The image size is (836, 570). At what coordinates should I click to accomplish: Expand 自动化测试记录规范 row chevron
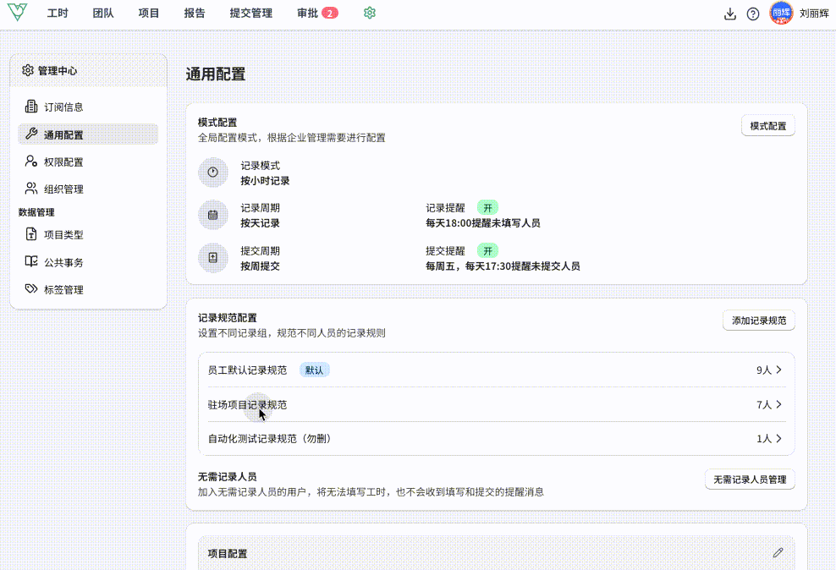[x=778, y=439]
